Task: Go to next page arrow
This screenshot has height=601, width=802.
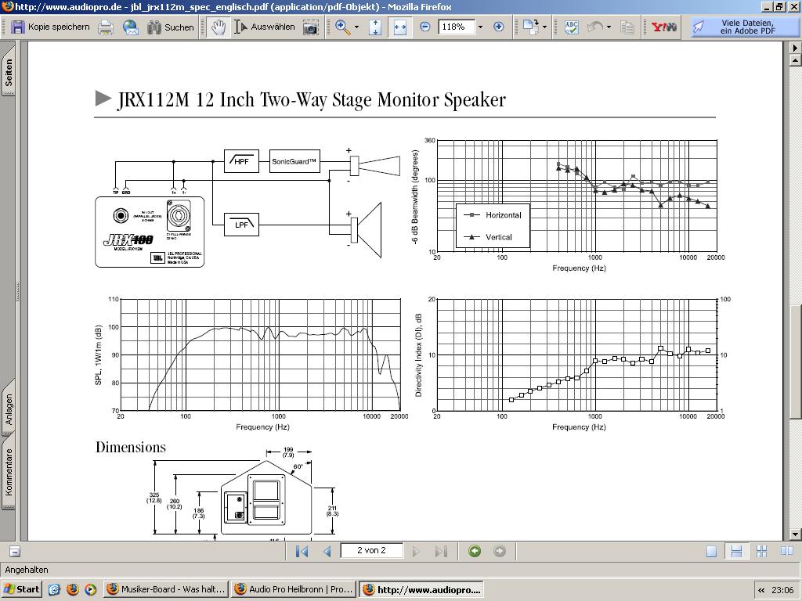Action: (x=416, y=552)
